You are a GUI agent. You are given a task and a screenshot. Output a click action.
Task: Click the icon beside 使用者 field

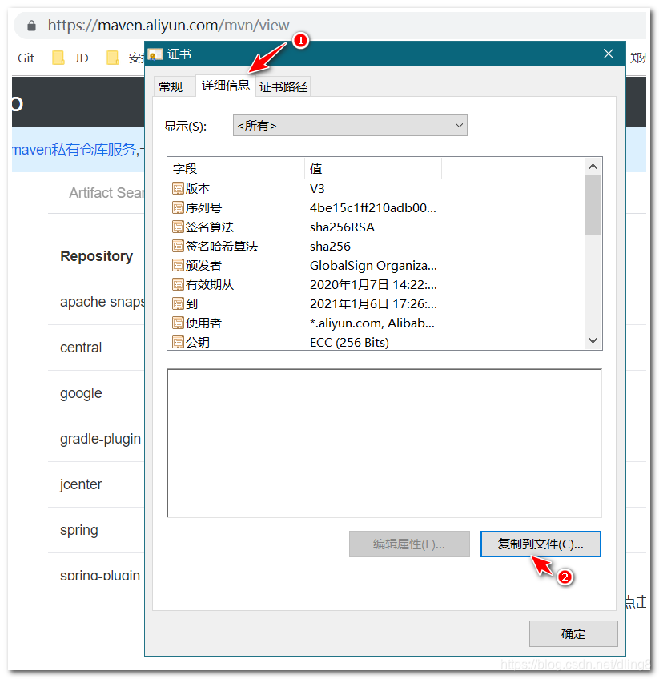tap(178, 323)
